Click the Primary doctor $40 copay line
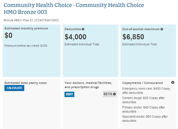 click(144, 109)
